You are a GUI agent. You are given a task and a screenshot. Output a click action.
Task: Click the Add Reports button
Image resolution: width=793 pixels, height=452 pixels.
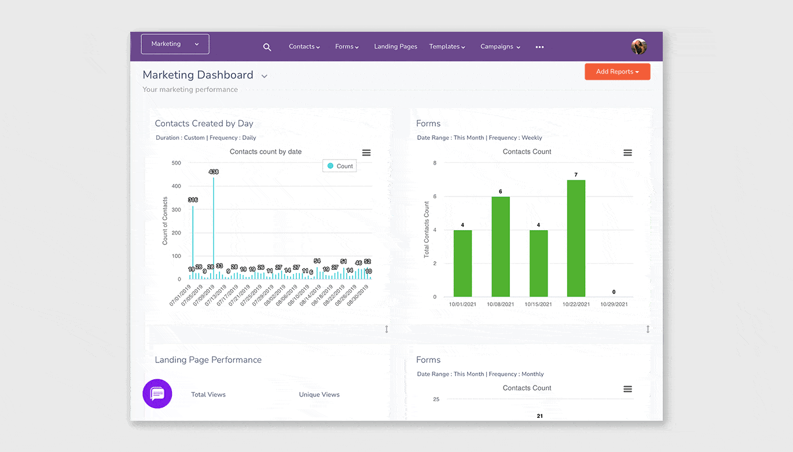pos(617,72)
